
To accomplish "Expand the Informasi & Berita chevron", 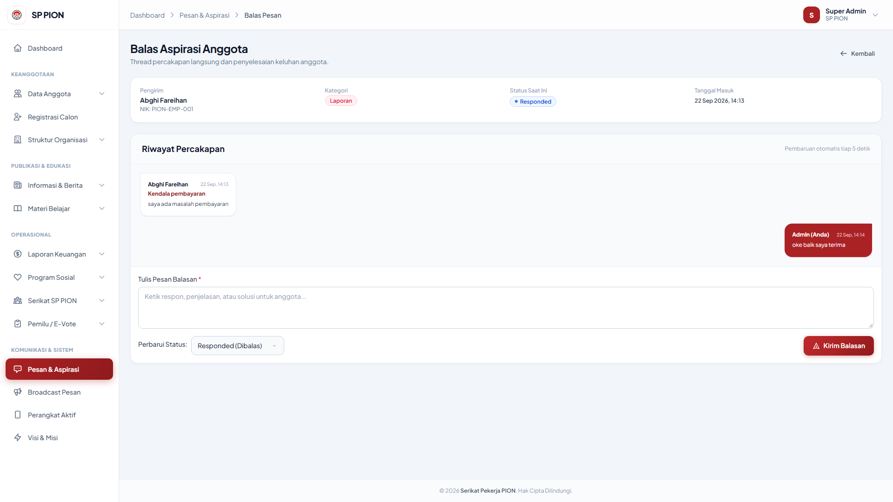I will 102,185.
